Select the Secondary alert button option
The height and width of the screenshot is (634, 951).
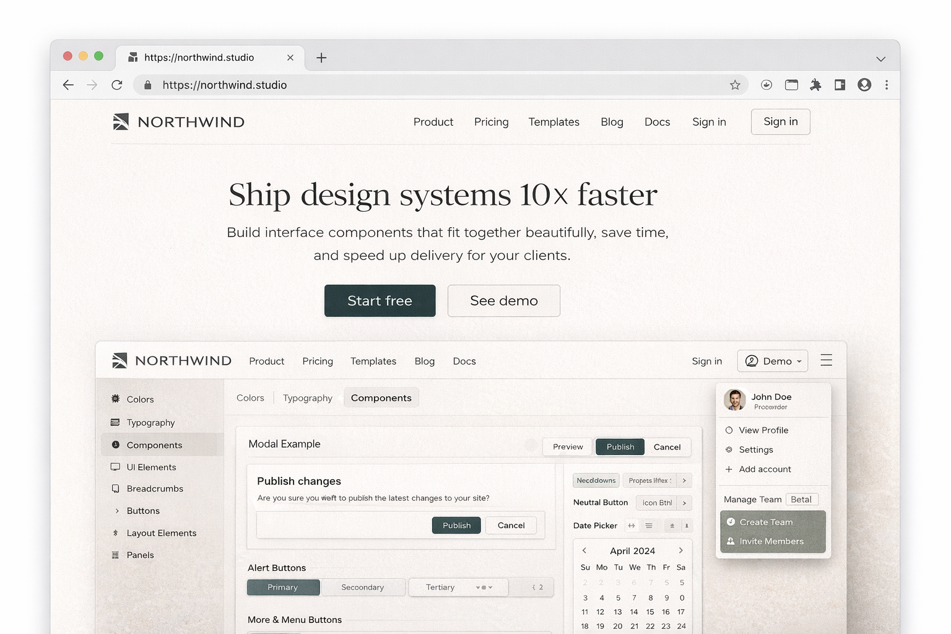point(363,587)
